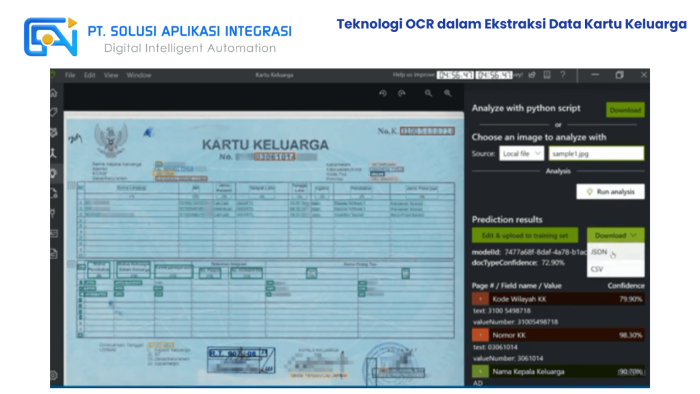Screen dimensions: 700x394
Task: Rotate the image counterclockwise
Action: pyautogui.click(x=383, y=94)
